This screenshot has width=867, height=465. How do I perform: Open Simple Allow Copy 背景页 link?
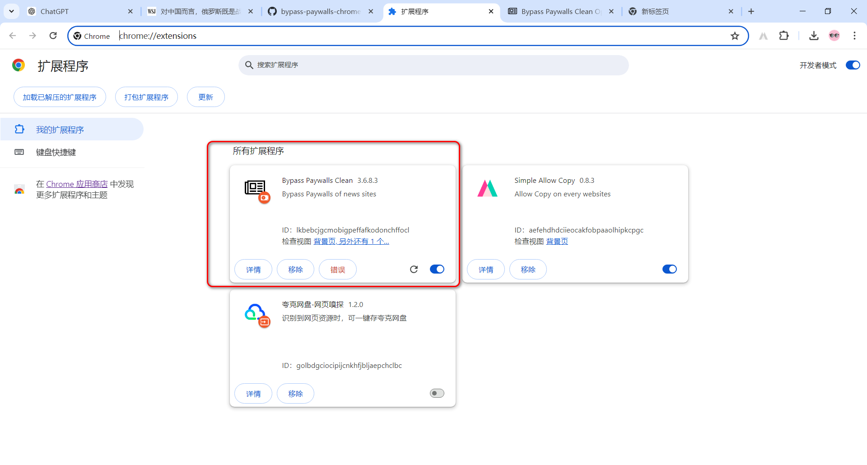(557, 242)
